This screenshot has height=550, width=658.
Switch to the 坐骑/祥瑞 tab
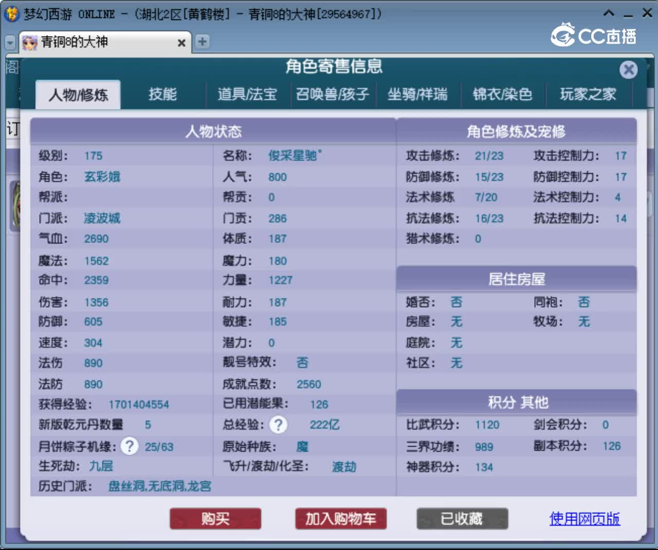click(417, 94)
